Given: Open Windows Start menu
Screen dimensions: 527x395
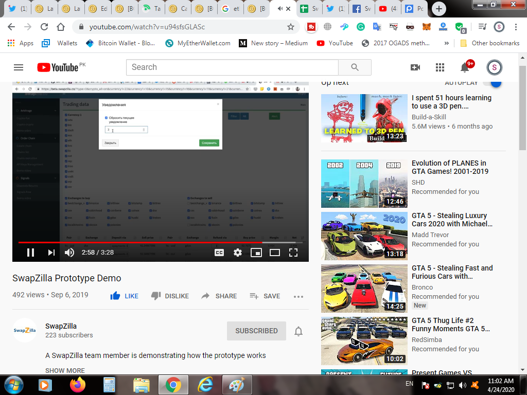Looking at the screenshot, I should 13,385.
